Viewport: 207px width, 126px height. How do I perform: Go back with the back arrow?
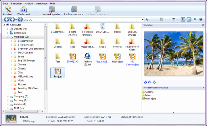click(6, 20)
